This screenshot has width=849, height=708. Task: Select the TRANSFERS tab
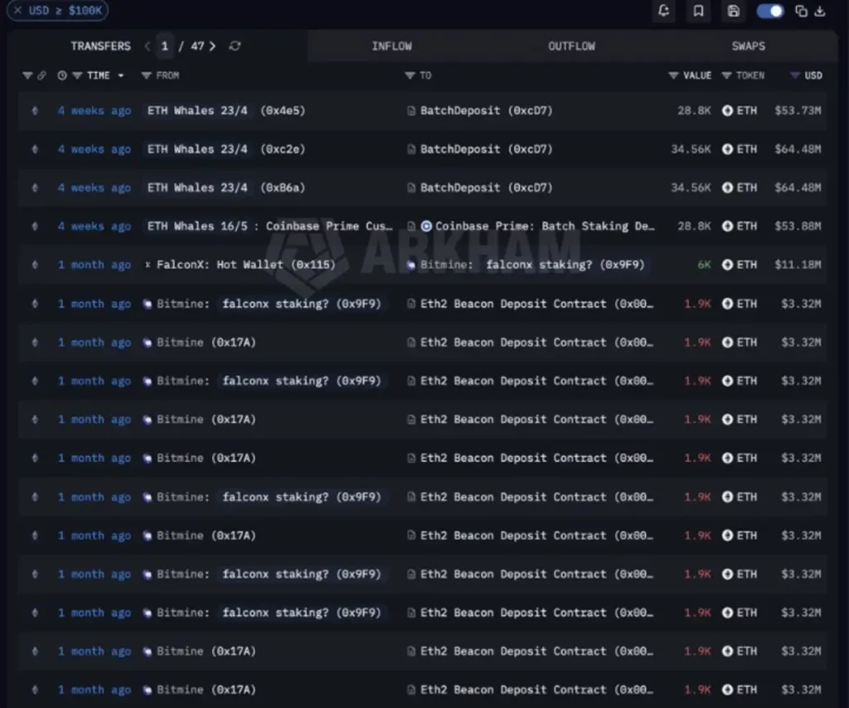pyautogui.click(x=100, y=46)
